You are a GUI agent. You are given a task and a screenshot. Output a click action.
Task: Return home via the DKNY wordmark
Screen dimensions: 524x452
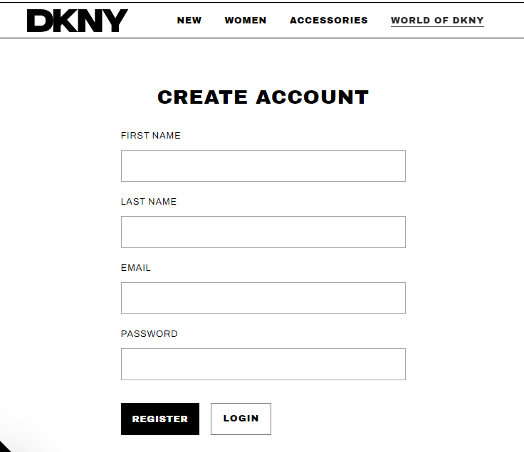(77, 21)
